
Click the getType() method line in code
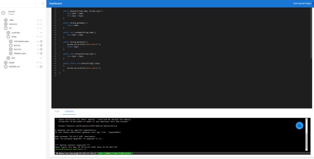(x=75, y=42)
